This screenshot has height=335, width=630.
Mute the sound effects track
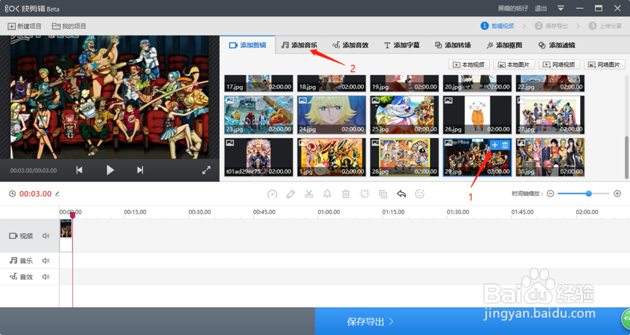[x=46, y=277]
